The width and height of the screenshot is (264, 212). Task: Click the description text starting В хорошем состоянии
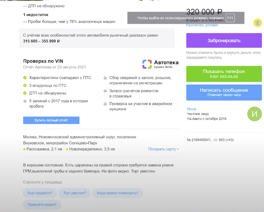pos(98,168)
